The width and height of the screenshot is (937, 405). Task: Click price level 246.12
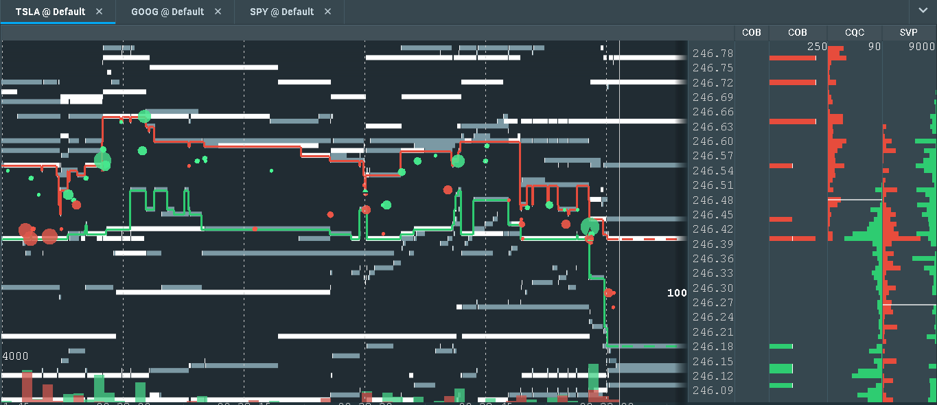pyautogui.click(x=713, y=376)
